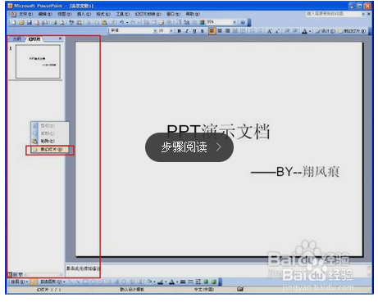Click the Dash Style icon in drawing toolbar

(190, 282)
